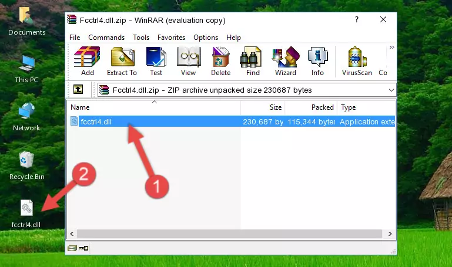This screenshot has height=267, width=452.
Task: Open the Wizard toolbar icon
Action: click(286, 61)
